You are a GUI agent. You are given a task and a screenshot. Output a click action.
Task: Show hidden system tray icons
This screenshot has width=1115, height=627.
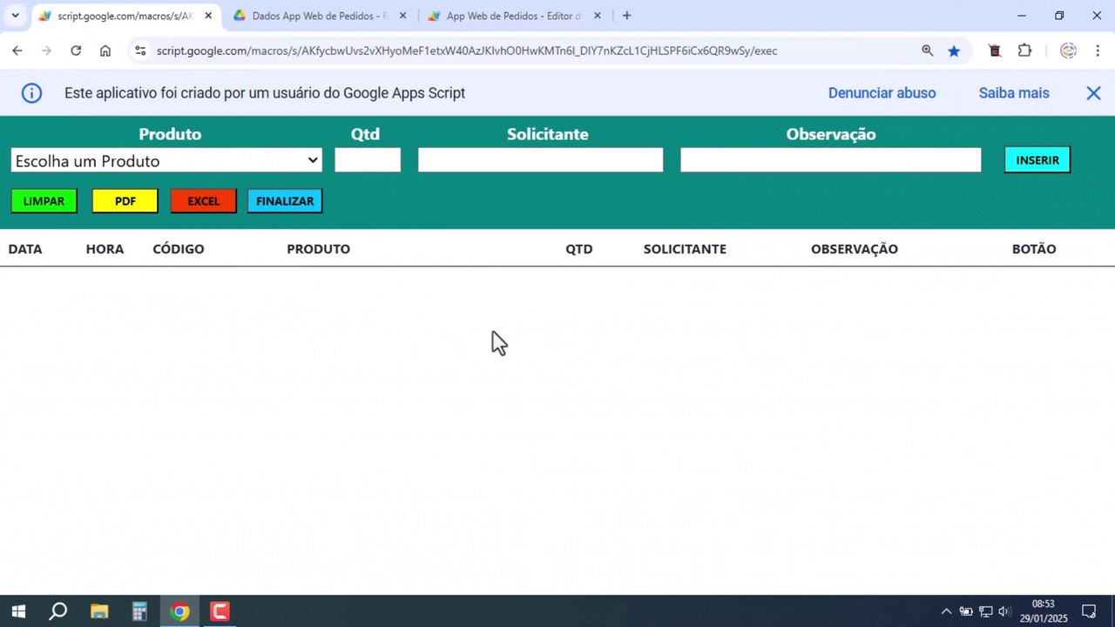(x=946, y=611)
